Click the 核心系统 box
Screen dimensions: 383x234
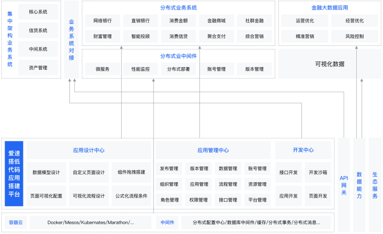[38, 12]
